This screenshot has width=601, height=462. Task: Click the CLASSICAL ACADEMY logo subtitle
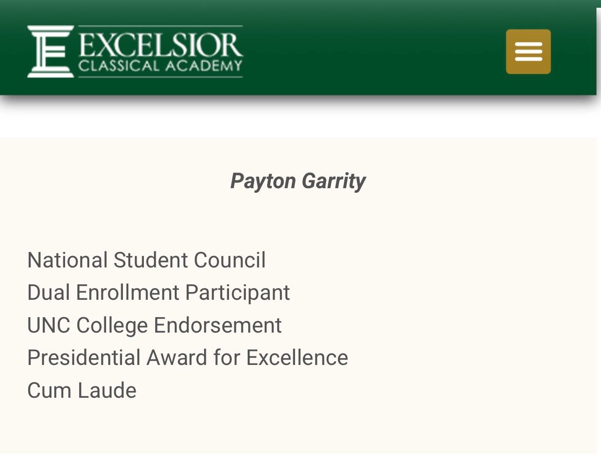[160, 67]
